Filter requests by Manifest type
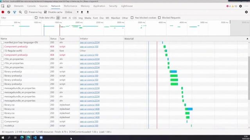This screenshot has width=250, height=140. (116, 18)
